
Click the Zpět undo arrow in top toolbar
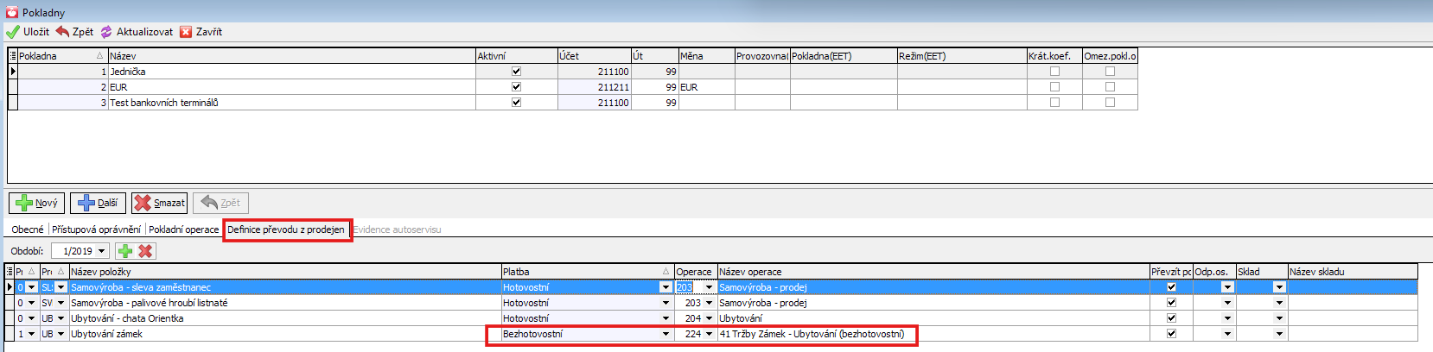(62, 32)
